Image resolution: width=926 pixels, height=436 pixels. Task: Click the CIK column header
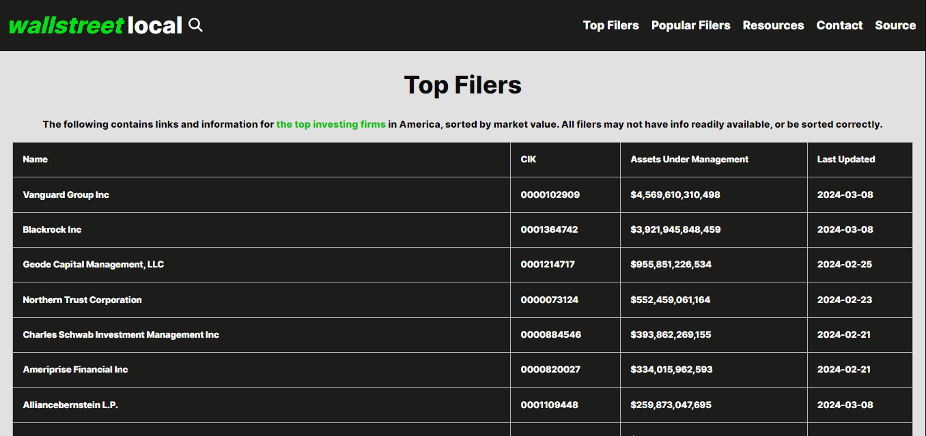point(529,159)
